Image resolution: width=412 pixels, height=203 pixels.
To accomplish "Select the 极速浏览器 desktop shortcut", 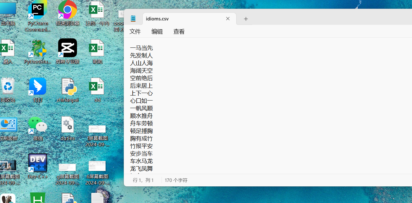I will pyautogui.click(x=68, y=13).
